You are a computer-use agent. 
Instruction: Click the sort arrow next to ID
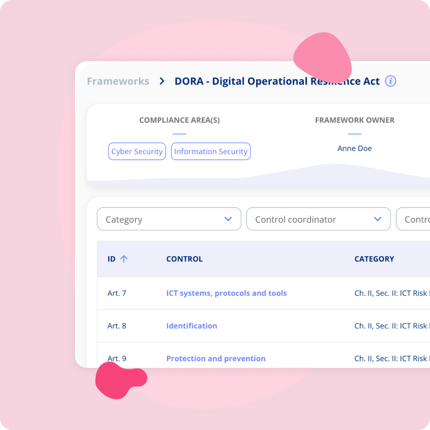[x=124, y=259]
